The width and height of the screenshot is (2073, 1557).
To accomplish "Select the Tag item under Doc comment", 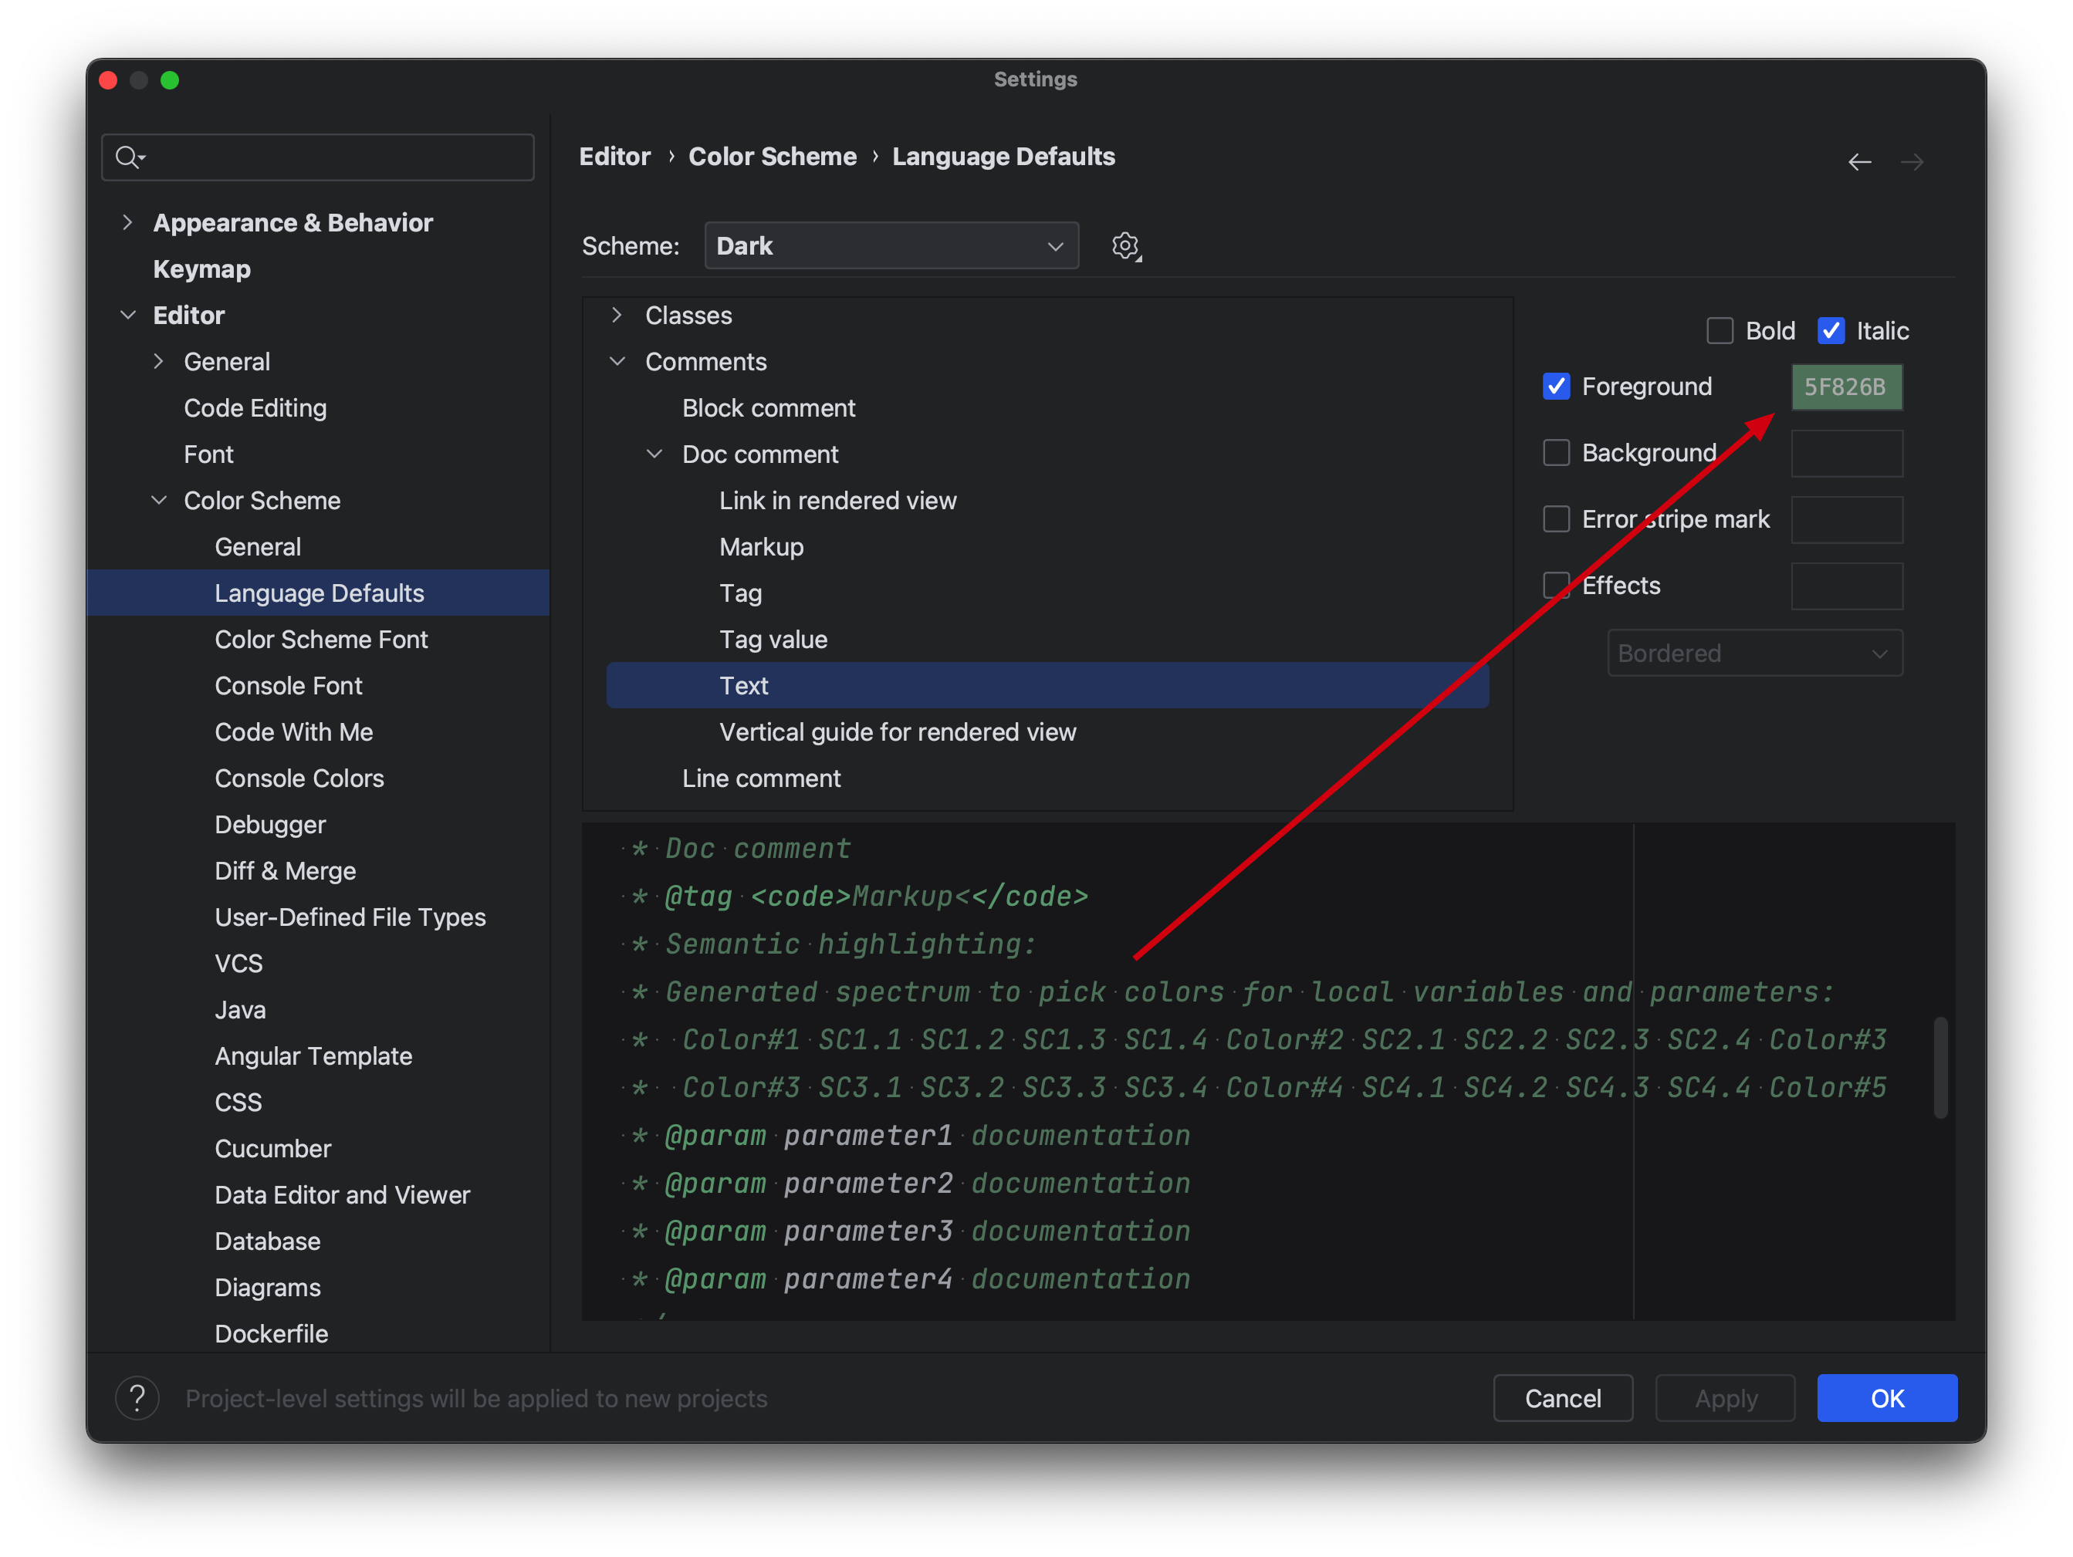I will (x=740, y=593).
